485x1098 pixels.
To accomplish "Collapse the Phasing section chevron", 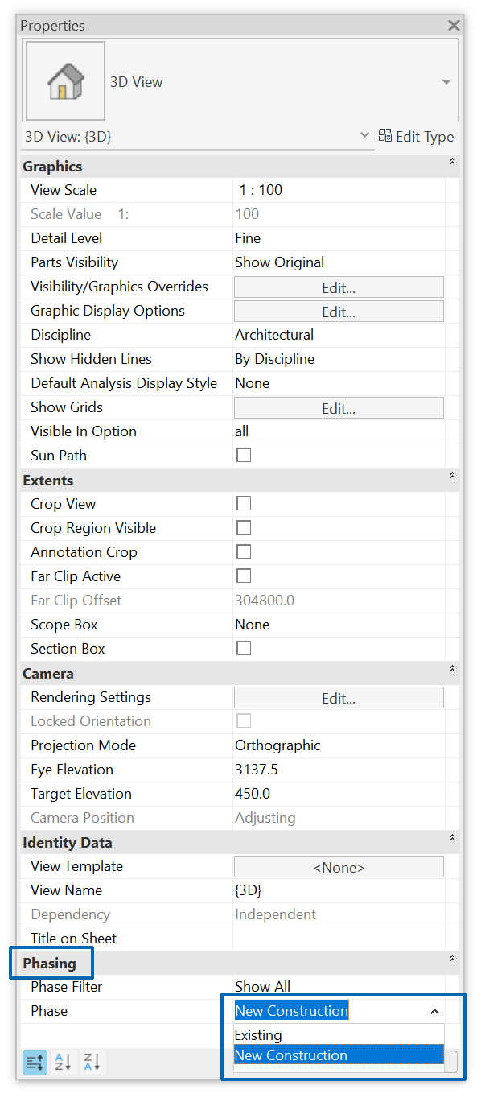I will point(452,959).
